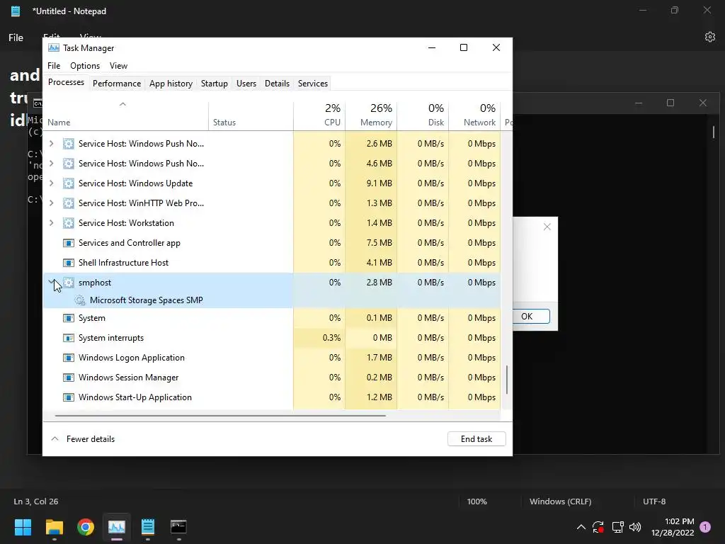The width and height of the screenshot is (725, 544).
Task: Expand the Service Host: Workstation row
Action: click(51, 223)
